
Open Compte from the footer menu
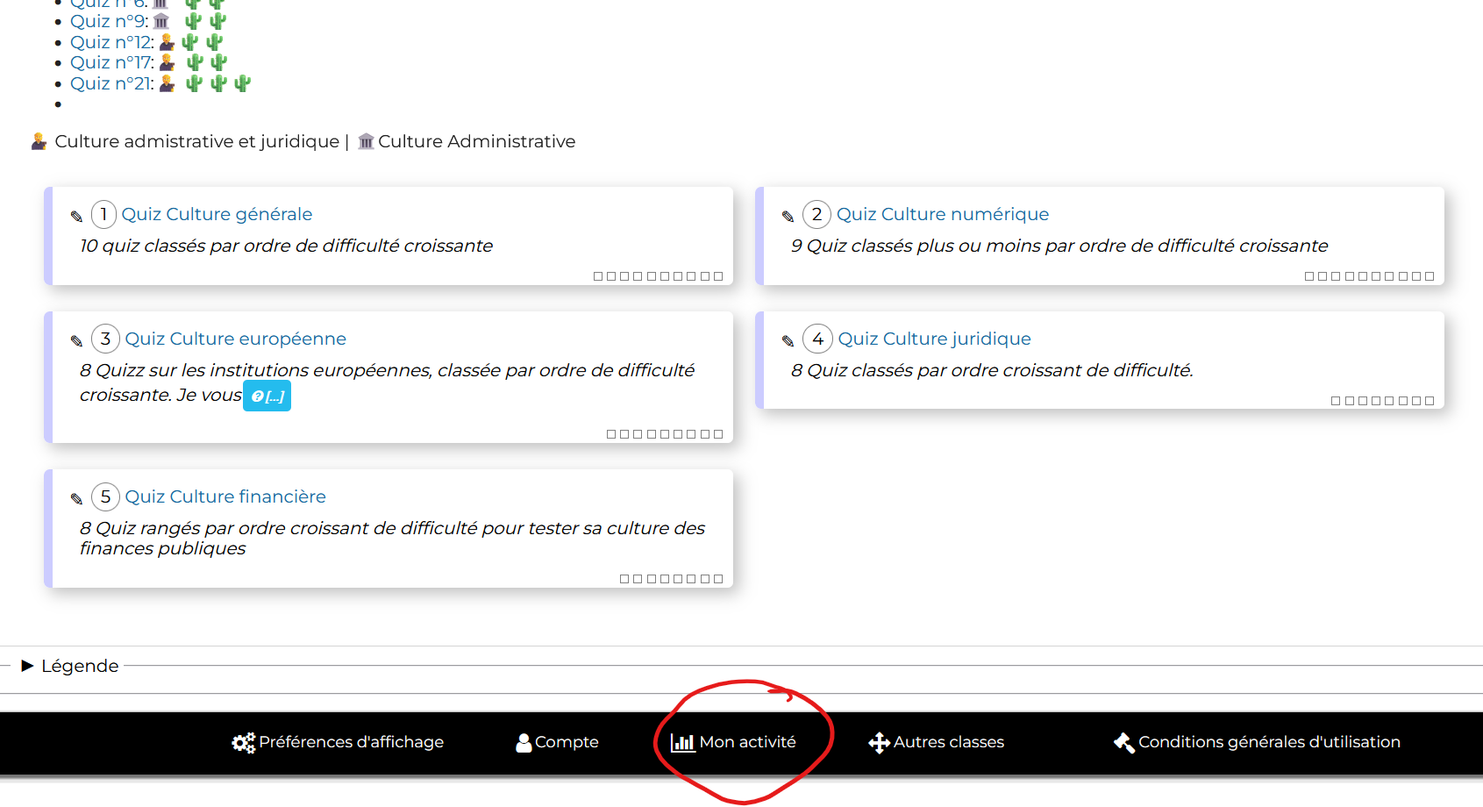pyautogui.click(x=557, y=742)
